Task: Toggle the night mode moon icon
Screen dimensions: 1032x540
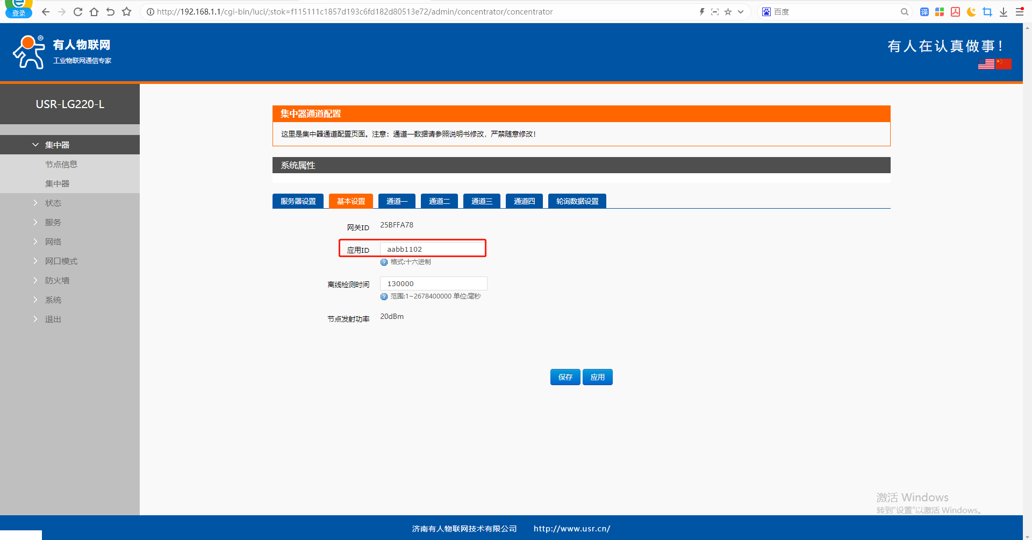Action: pyautogui.click(x=971, y=12)
